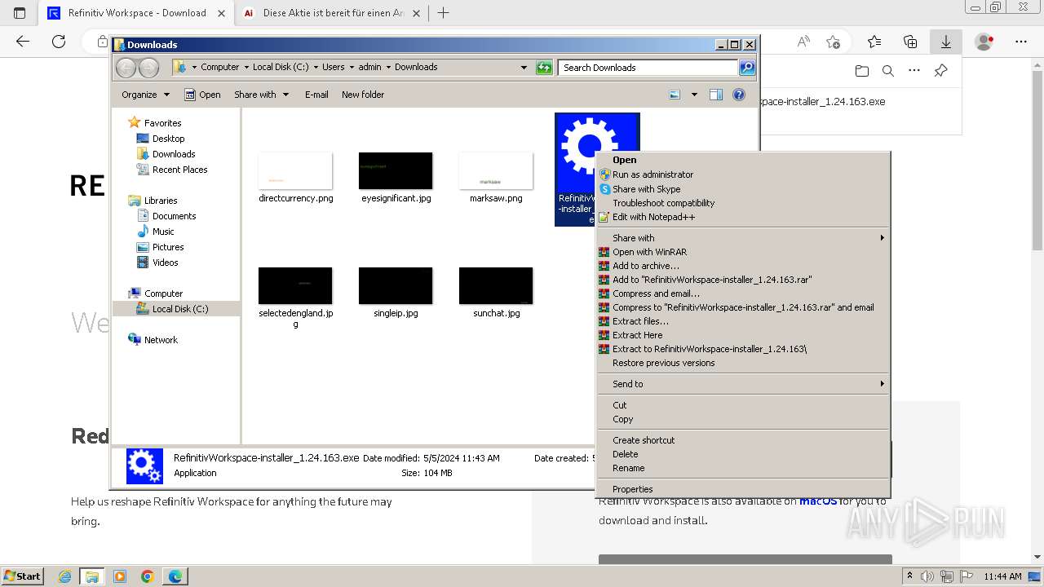The width and height of the screenshot is (1044, 587).
Task: Open Edge Collections icon
Action: 910,42
